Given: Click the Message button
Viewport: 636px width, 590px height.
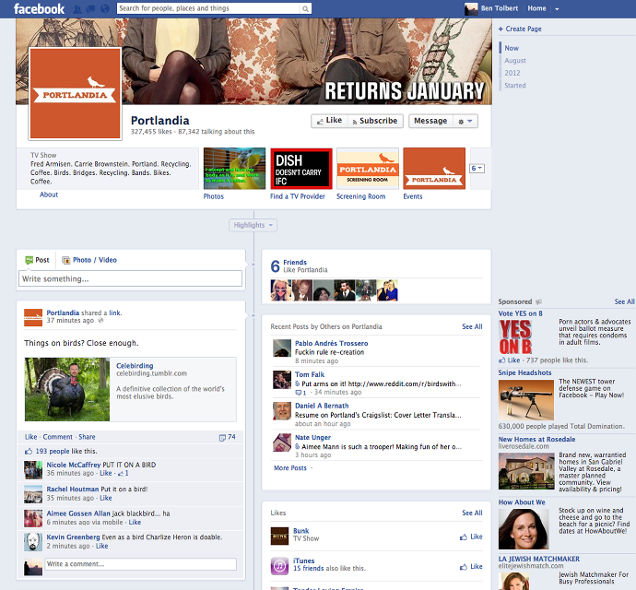Looking at the screenshot, I should coord(430,121).
